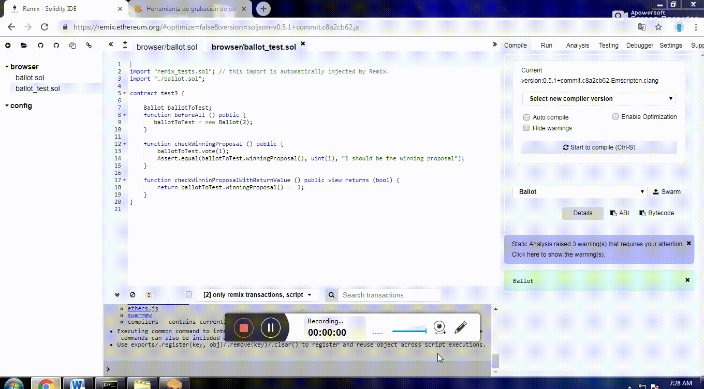Image resolution: width=704 pixels, height=389 pixels.
Task: Switch to the browser/ballot.sol editor tab
Action: tap(167, 47)
